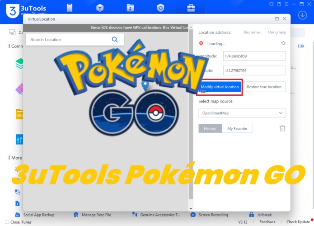Click Restore true location button
This screenshot has width=314, height=226.
tap(264, 87)
